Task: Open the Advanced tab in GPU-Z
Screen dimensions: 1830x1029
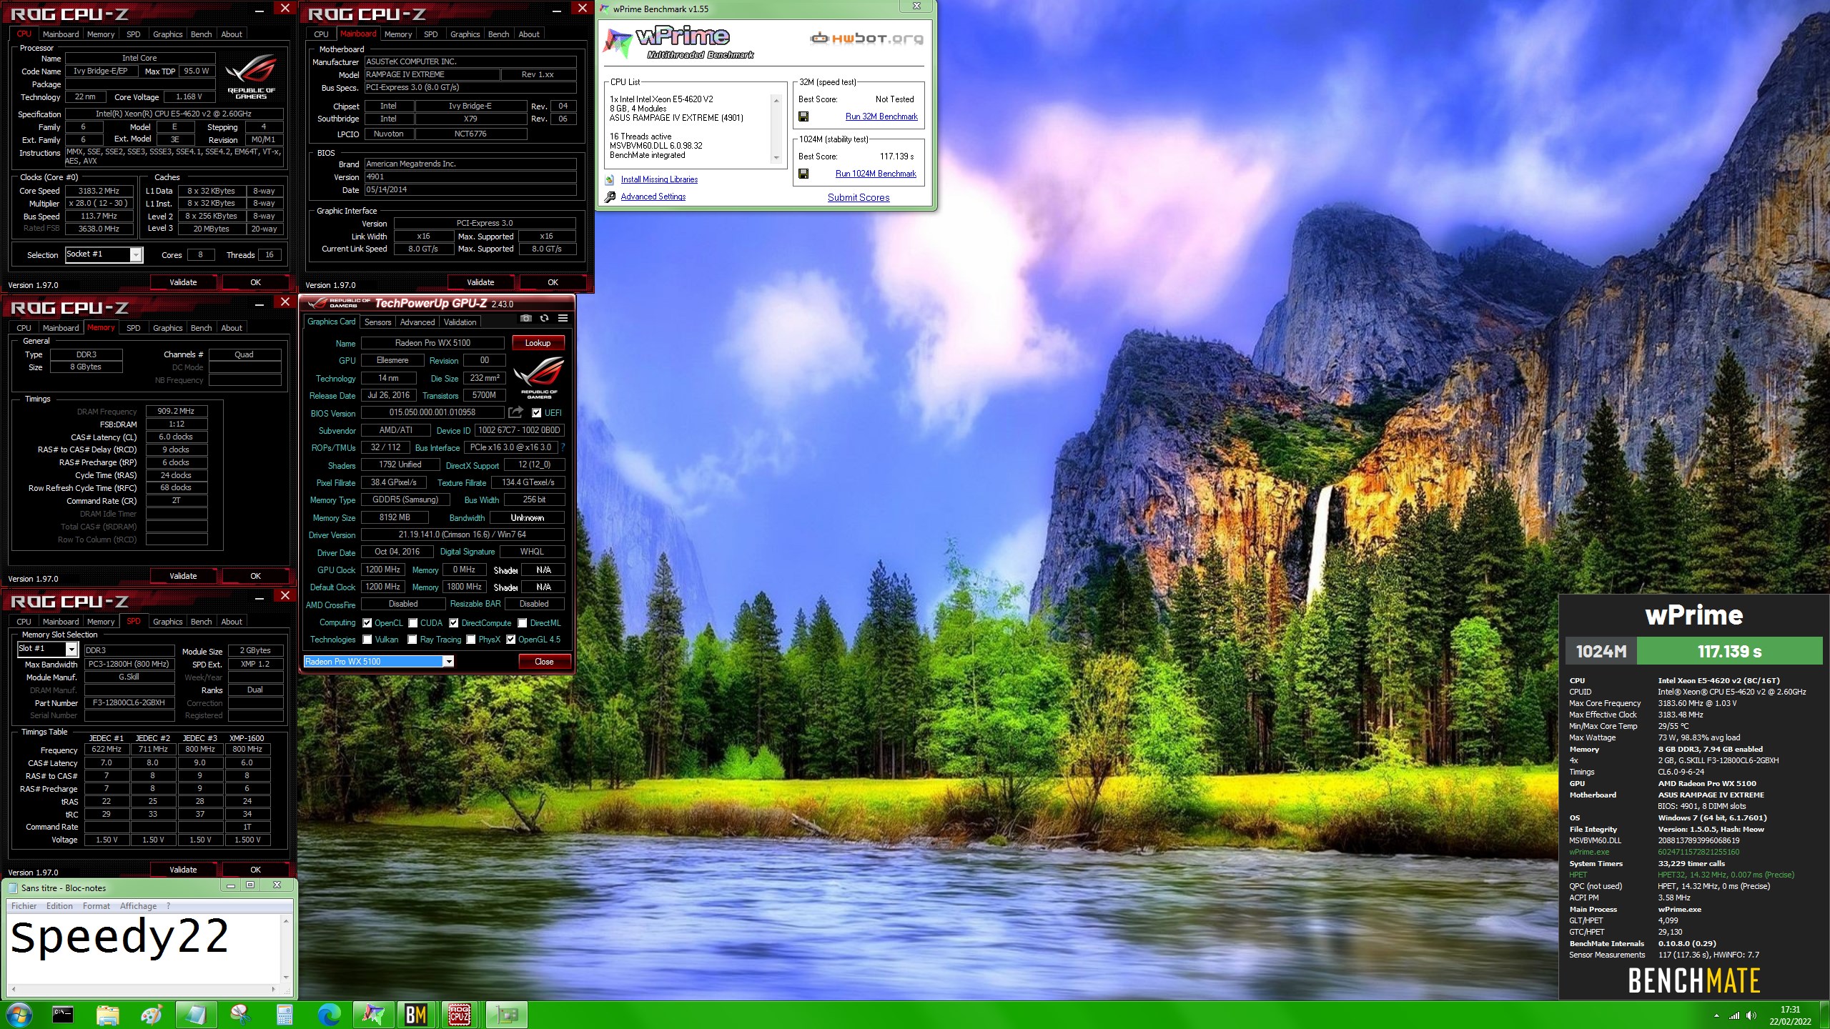Action: [417, 322]
